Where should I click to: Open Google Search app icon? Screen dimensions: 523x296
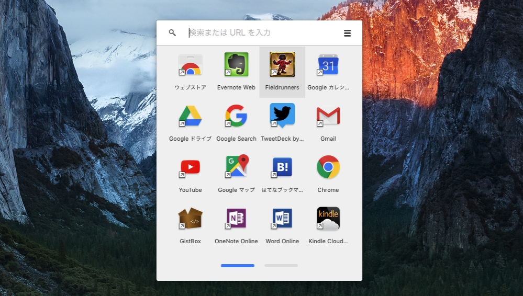236,116
